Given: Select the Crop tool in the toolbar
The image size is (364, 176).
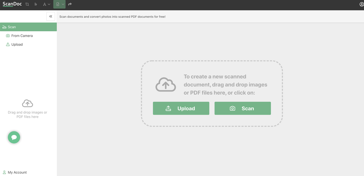Looking at the screenshot, I should pyautogui.click(x=27, y=4).
